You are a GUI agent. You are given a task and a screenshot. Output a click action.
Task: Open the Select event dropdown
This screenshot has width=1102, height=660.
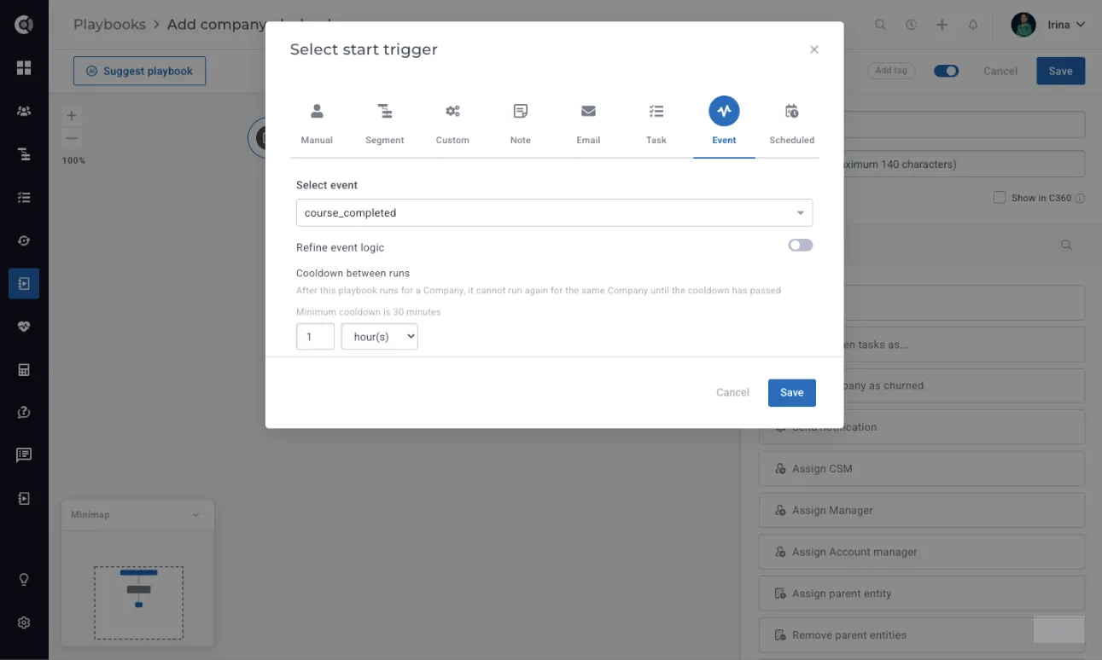554,212
